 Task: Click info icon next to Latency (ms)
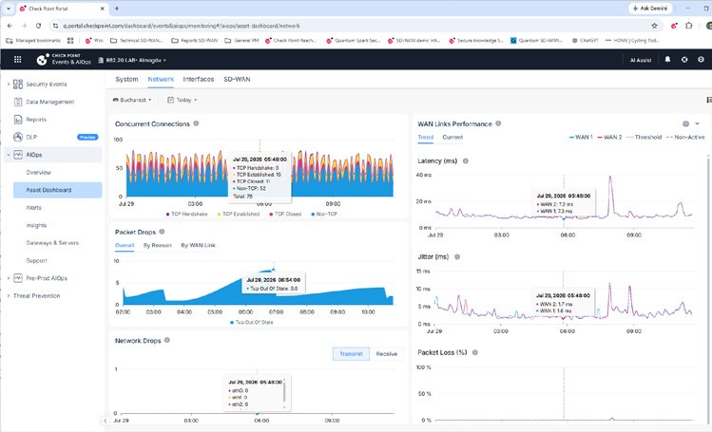[x=466, y=160]
